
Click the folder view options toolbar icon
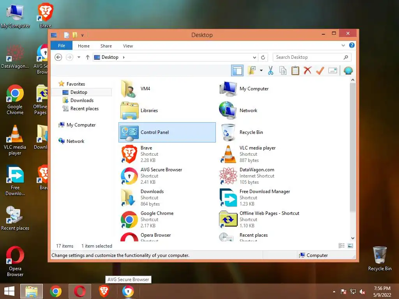pos(252,70)
